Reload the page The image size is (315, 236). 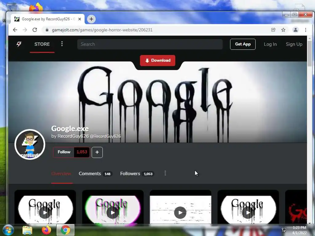point(35,30)
